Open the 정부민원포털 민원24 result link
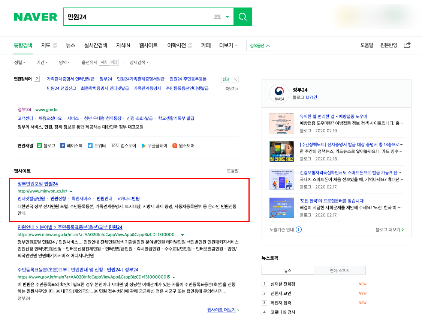Image resolution: width=422 pixels, height=318 pixels. [38, 184]
